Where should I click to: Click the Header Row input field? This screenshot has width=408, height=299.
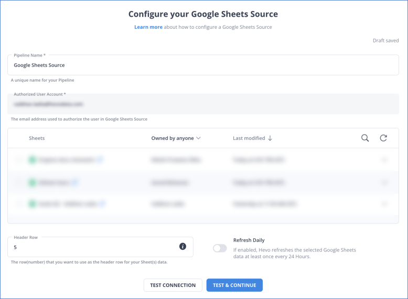(x=100, y=247)
